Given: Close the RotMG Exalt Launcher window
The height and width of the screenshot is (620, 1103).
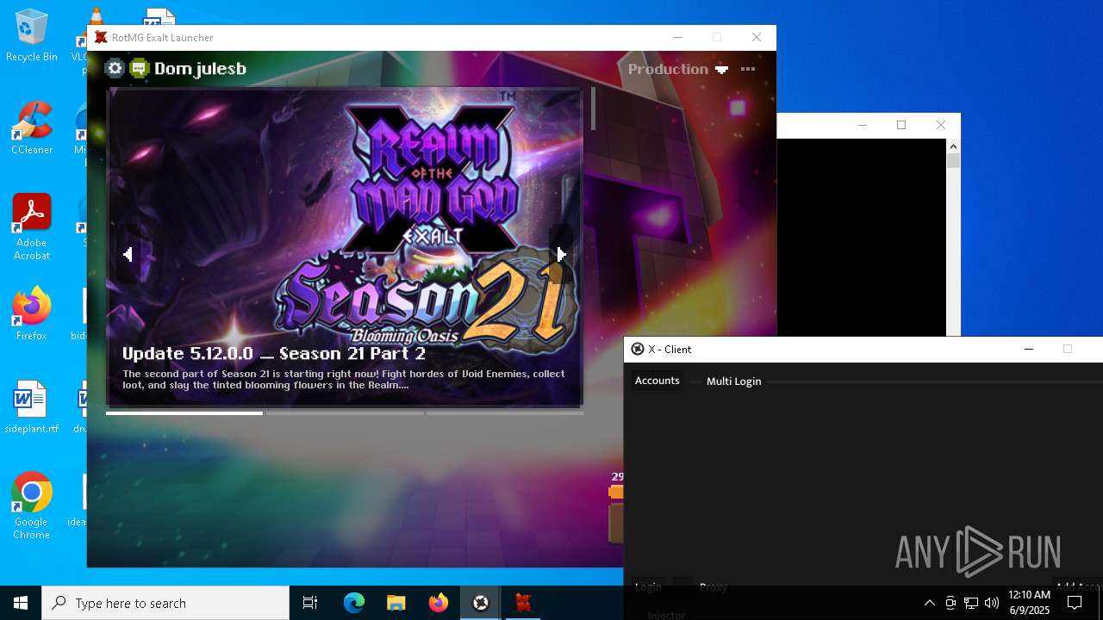Looking at the screenshot, I should 757,37.
